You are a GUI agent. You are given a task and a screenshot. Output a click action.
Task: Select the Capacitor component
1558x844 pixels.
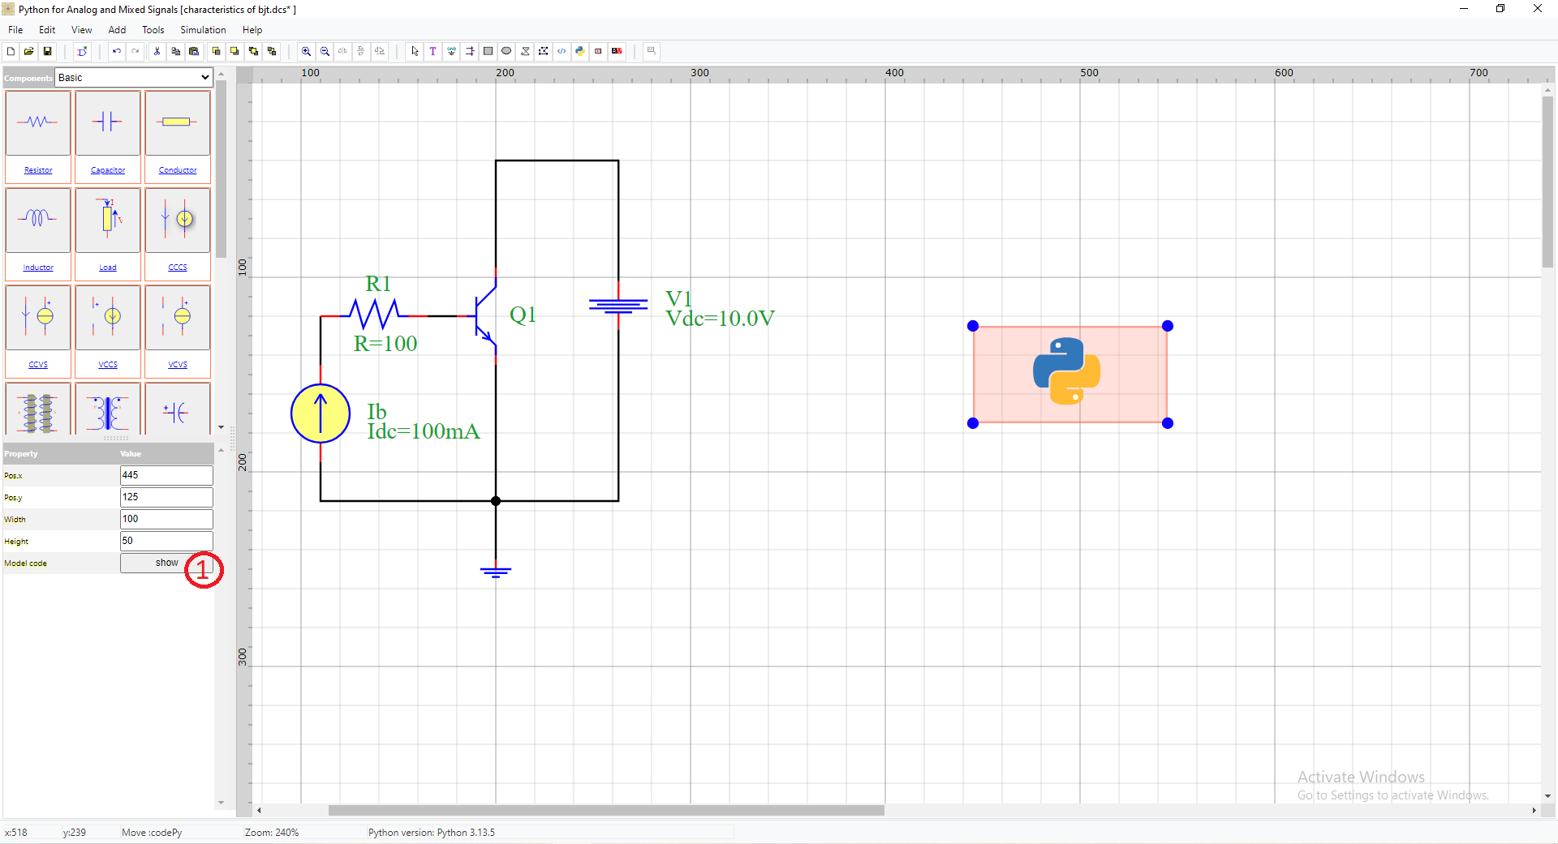108,122
